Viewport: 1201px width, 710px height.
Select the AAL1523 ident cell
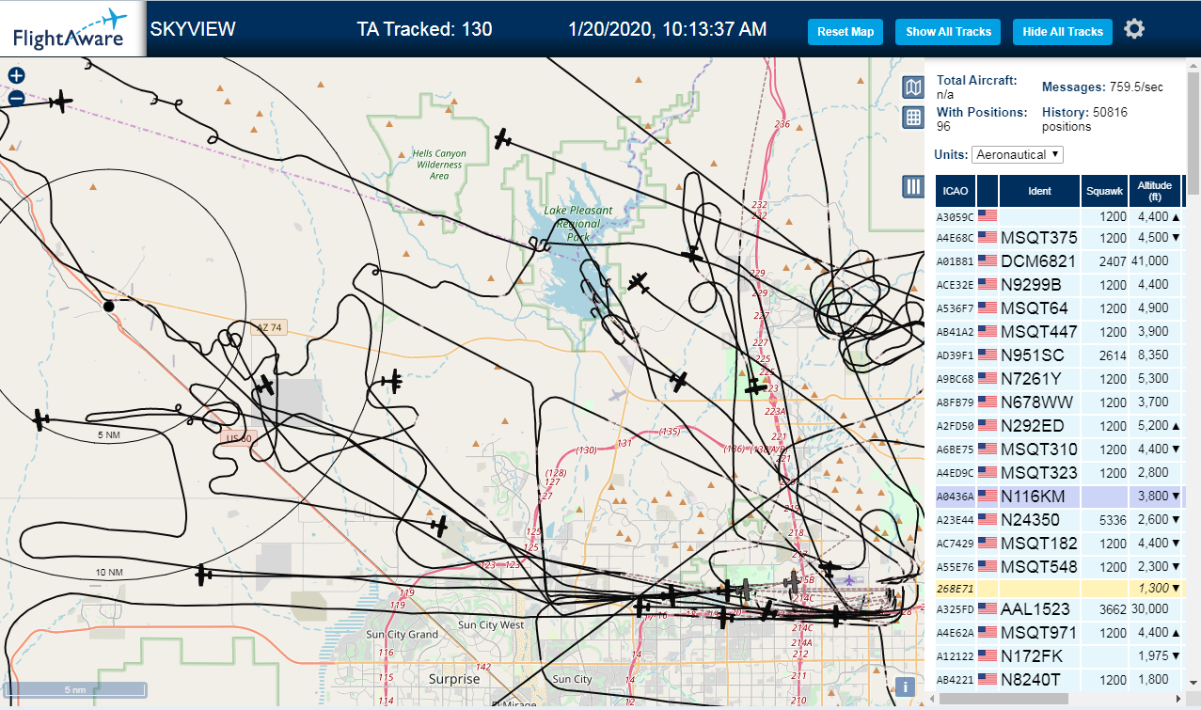click(1039, 608)
